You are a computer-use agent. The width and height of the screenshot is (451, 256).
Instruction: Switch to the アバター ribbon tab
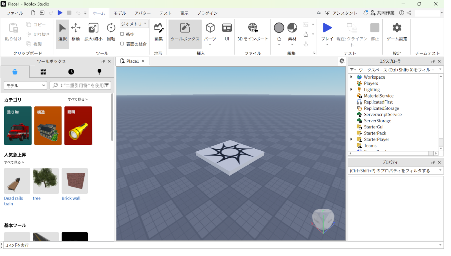(142, 13)
